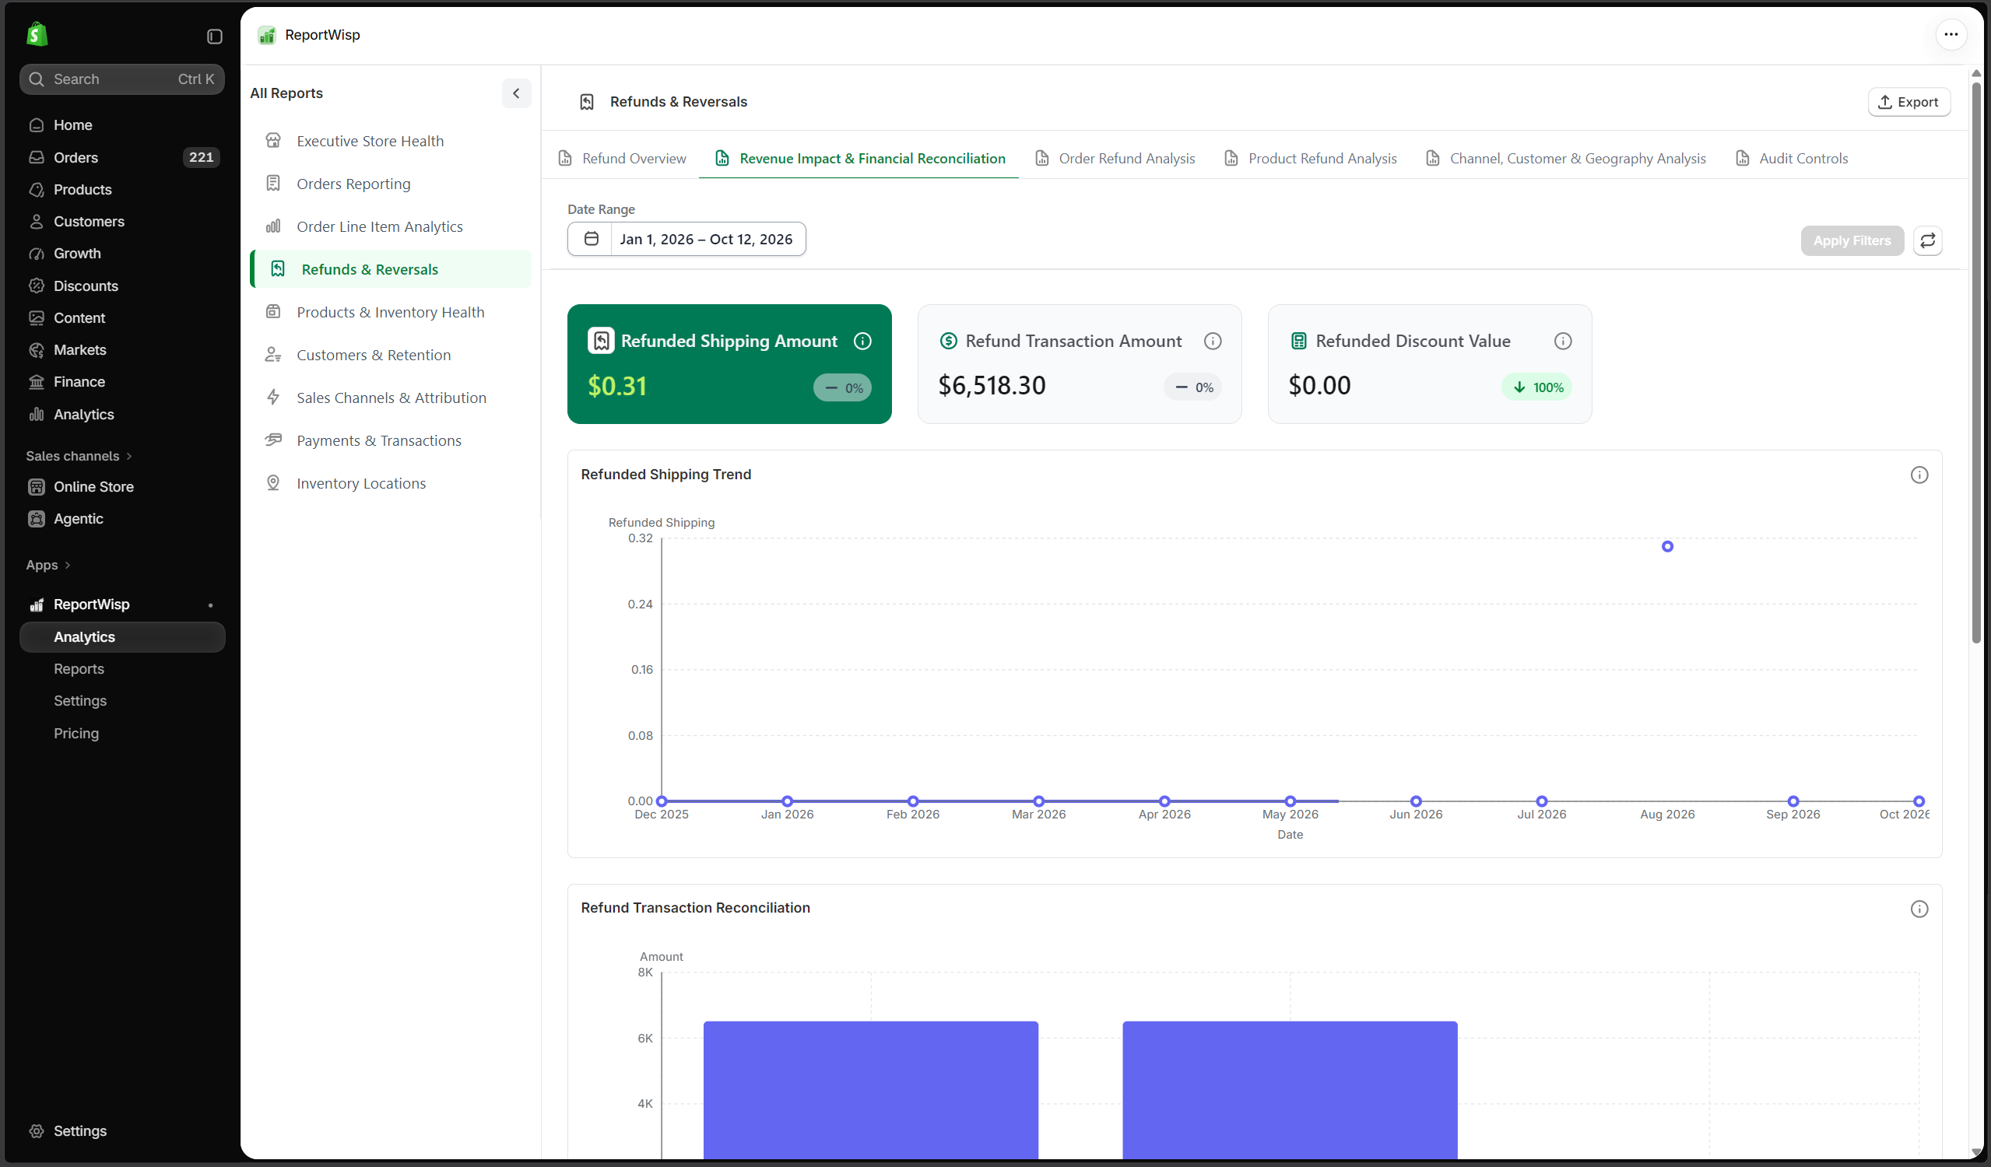Click the Aug 2026 data point
Viewport: 1991px width, 1167px height.
click(1666, 546)
